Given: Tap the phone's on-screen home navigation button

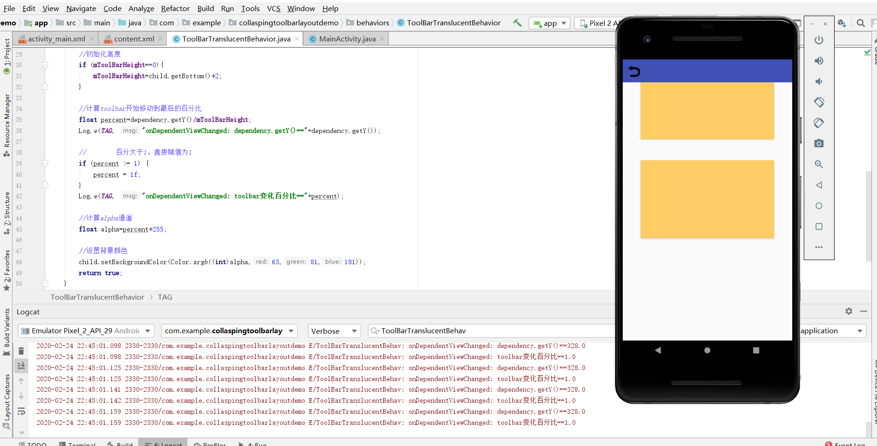Looking at the screenshot, I should point(707,350).
